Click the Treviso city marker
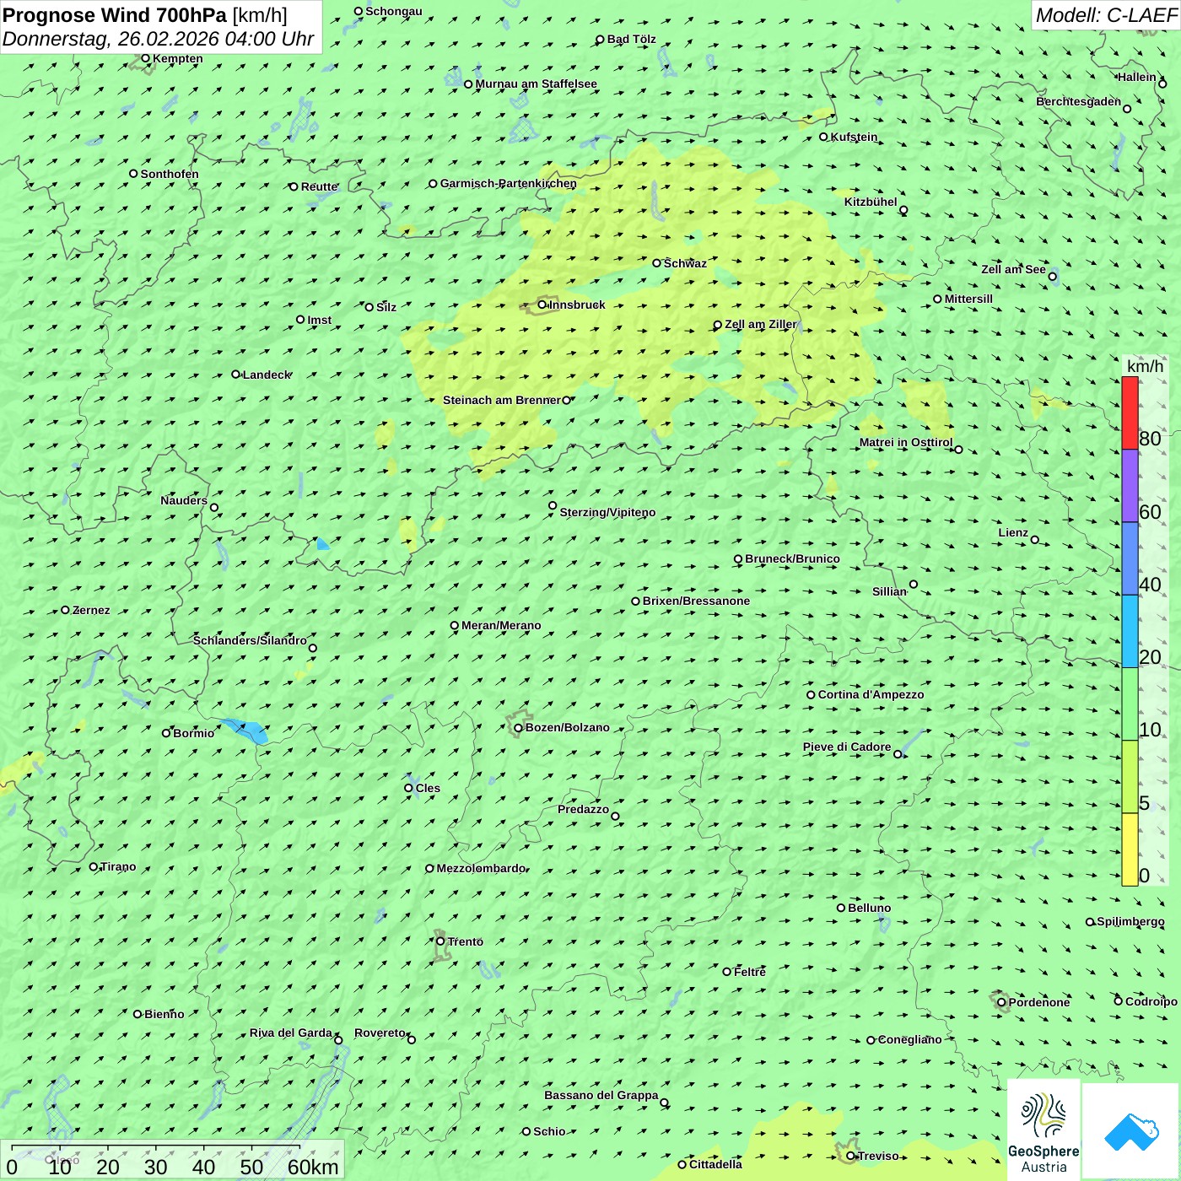Viewport: 1181px width, 1181px height. 850,1156
